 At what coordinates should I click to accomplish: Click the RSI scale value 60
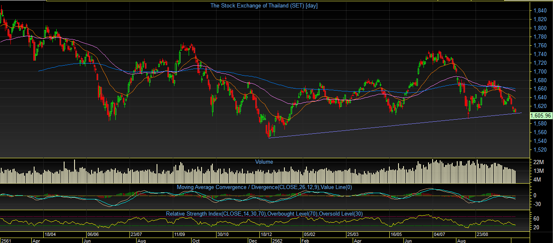pyautogui.click(x=536, y=218)
